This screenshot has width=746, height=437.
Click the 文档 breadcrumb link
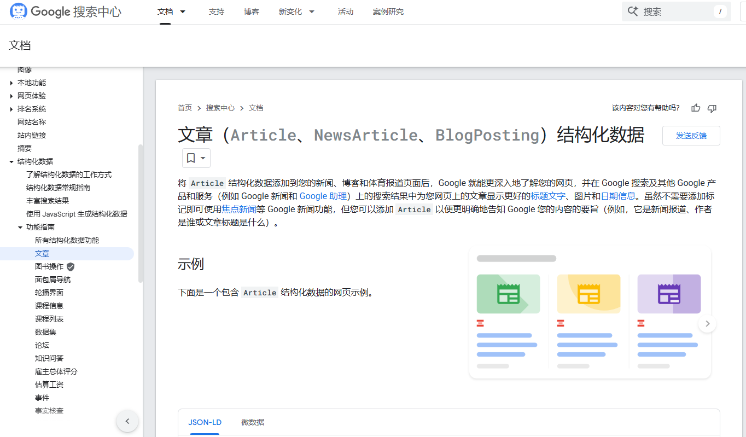tap(256, 108)
